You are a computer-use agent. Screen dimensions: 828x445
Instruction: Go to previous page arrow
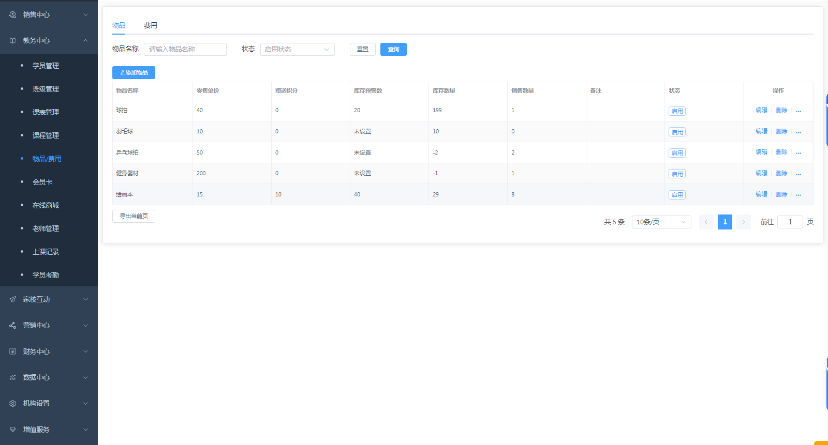706,222
